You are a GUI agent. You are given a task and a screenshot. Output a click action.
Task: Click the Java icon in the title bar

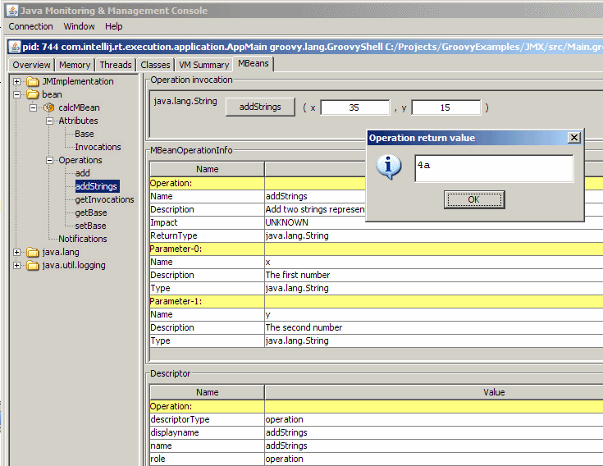tap(12, 11)
